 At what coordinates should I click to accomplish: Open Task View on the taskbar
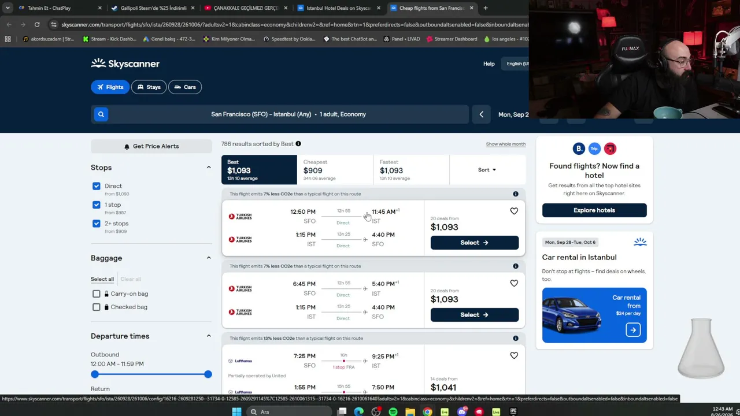[x=342, y=412]
